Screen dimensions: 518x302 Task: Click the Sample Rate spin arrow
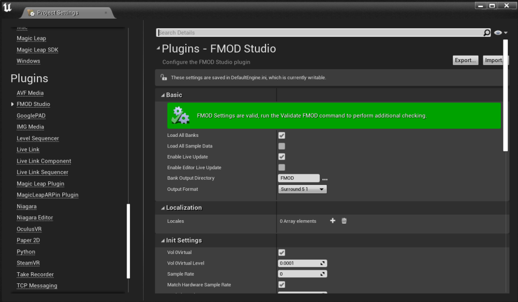pyautogui.click(x=322, y=274)
